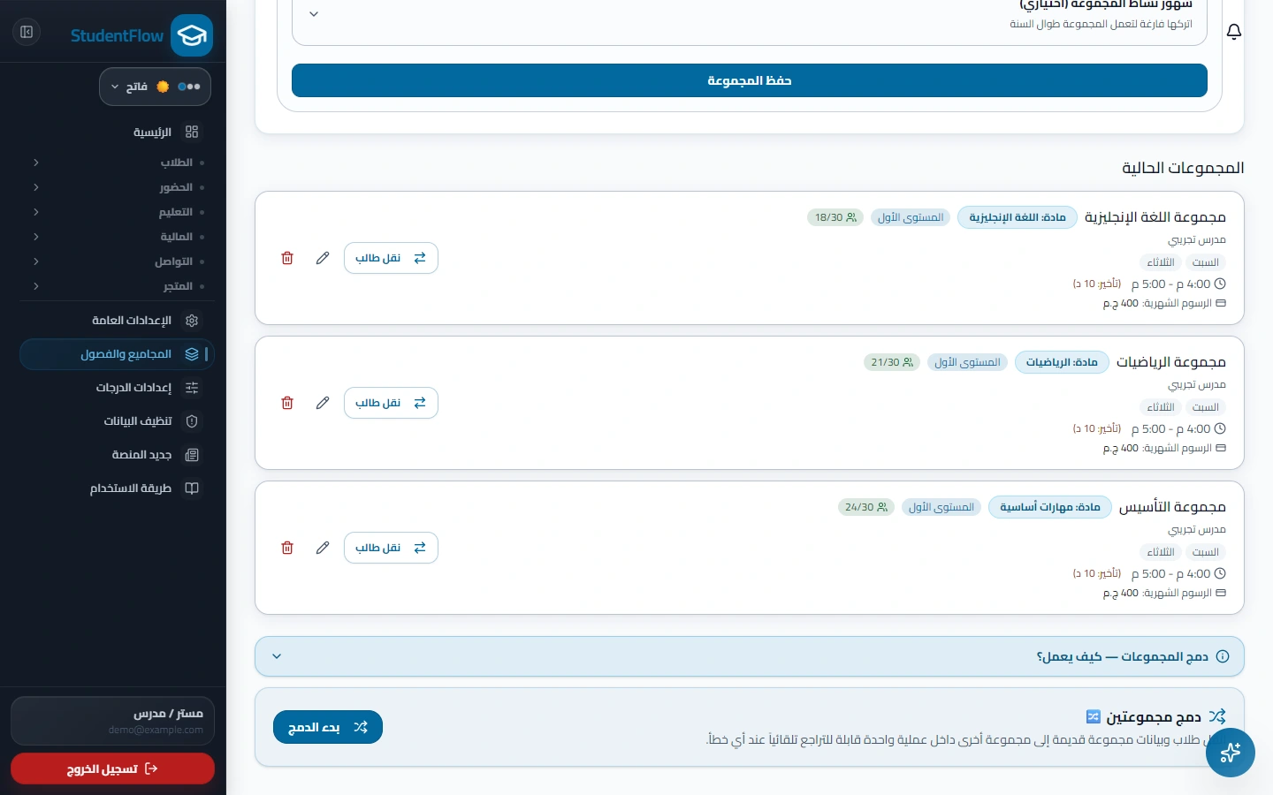Click the 24/30 capacity badge
Screen dimensions: 1273x795
[865, 507]
